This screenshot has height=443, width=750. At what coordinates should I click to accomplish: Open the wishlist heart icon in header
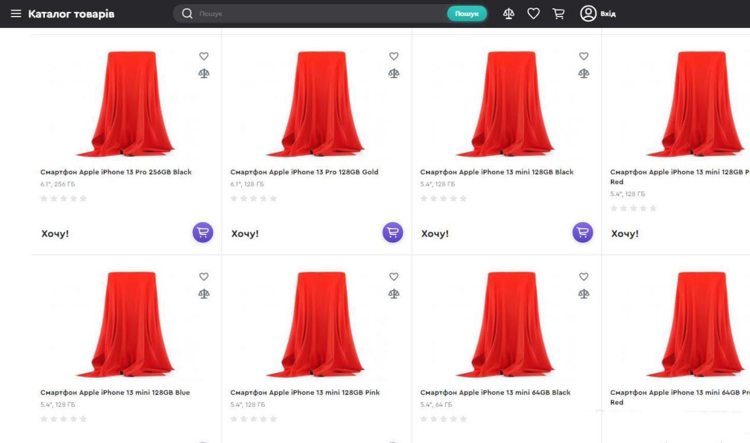tap(533, 14)
